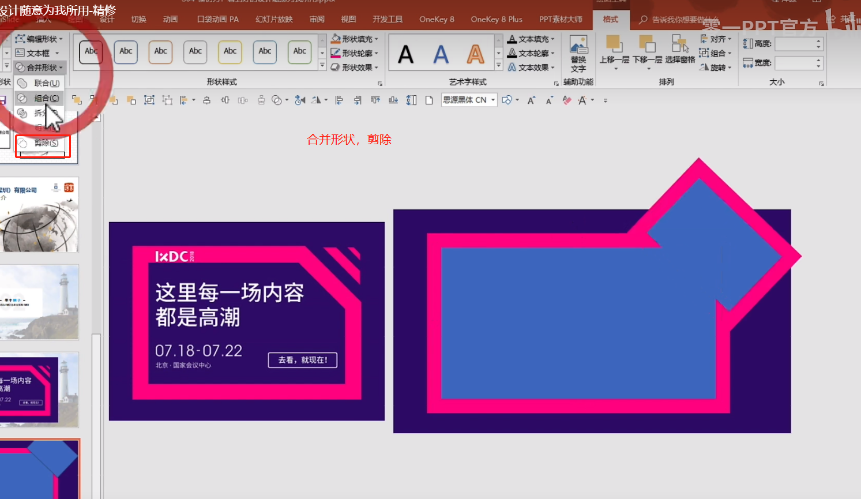This screenshot has width=861, height=499.
Task: Click align bottom icon in quick toolbar
Action: pos(393,100)
